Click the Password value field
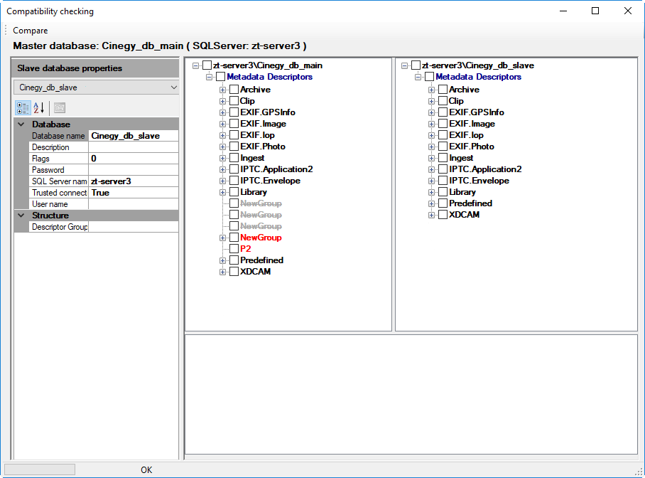Viewport: 645px width, 478px height. click(134, 170)
